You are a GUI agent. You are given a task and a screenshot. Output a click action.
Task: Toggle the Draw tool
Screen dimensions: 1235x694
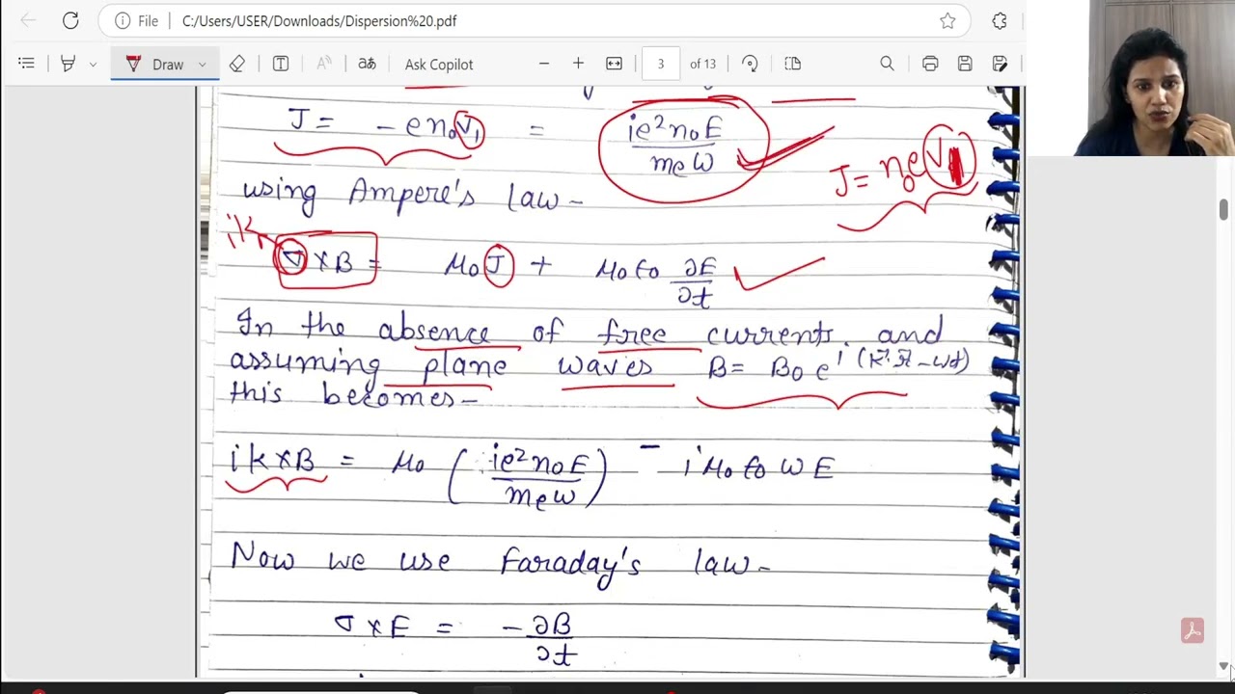[x=156, y=64]
